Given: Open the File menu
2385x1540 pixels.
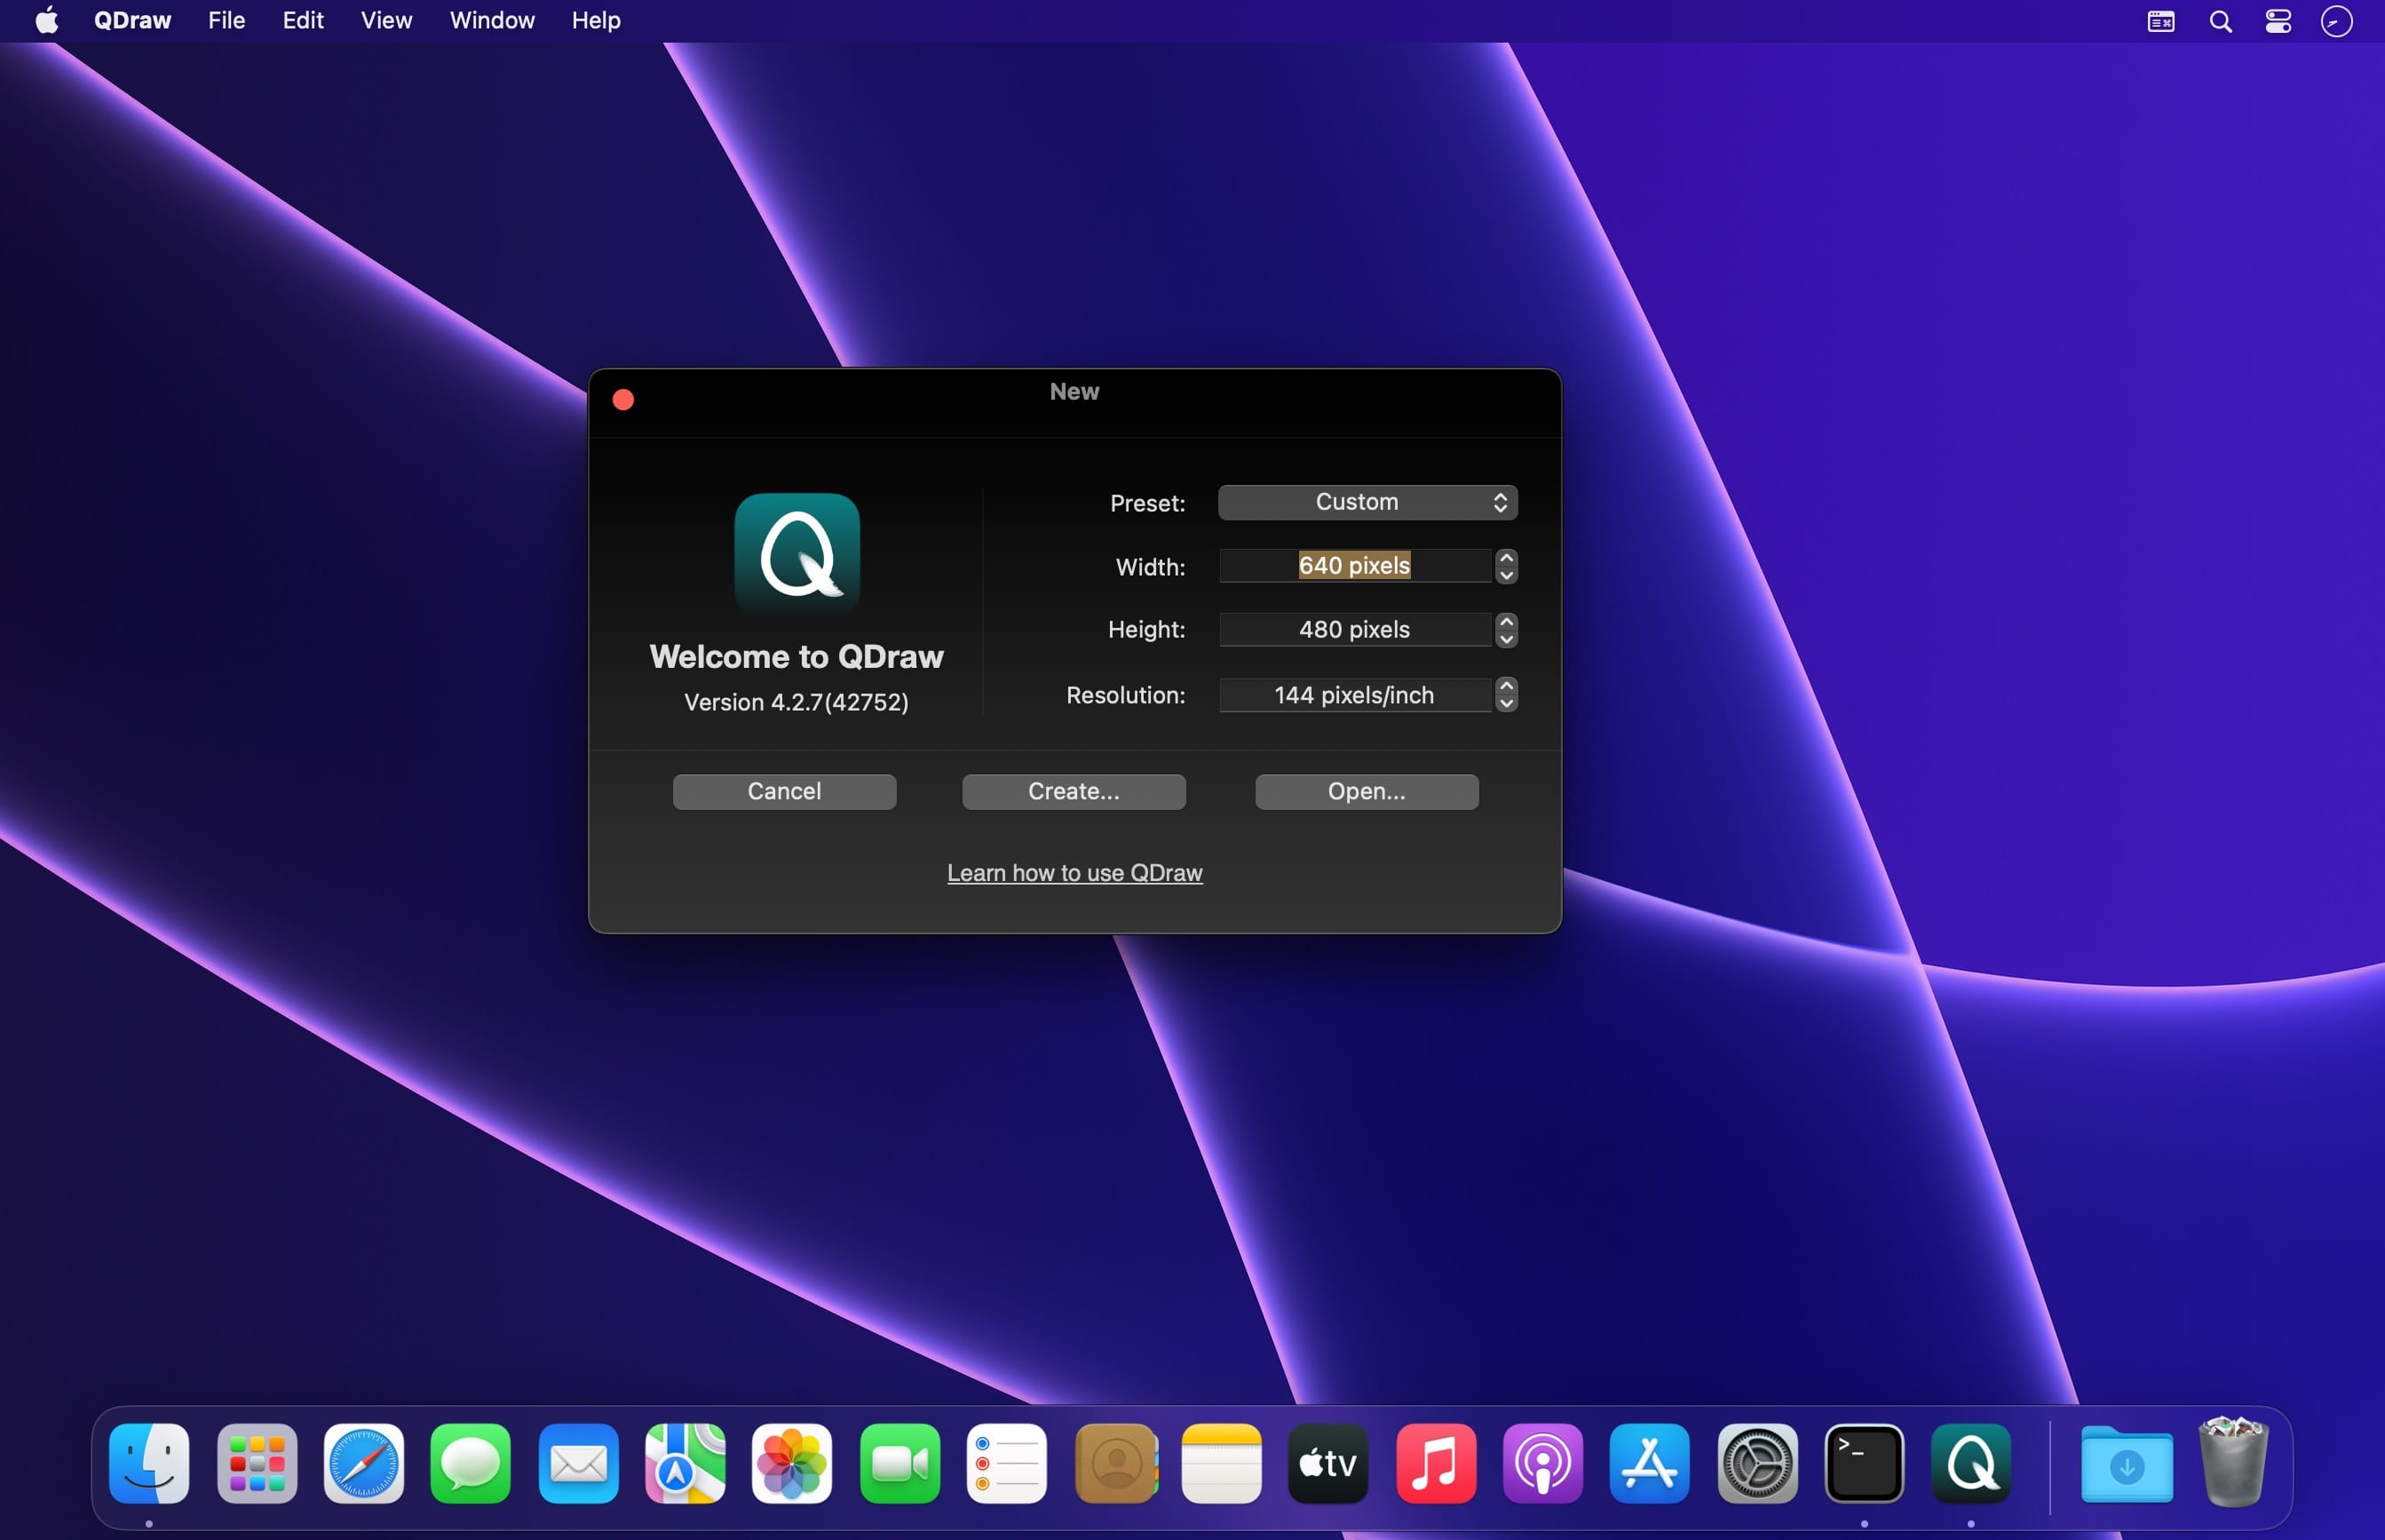Looking at the screenshot, I should click(x=226, y=21).
